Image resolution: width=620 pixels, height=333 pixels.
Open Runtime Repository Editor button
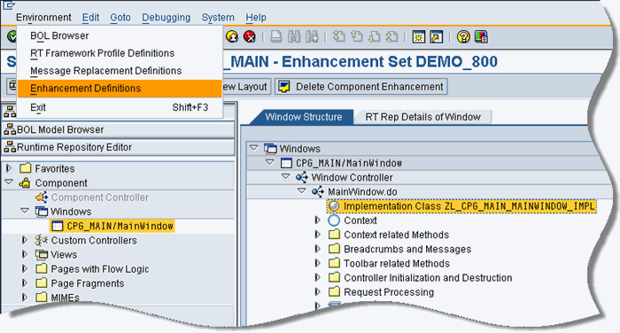click(118, 147)
